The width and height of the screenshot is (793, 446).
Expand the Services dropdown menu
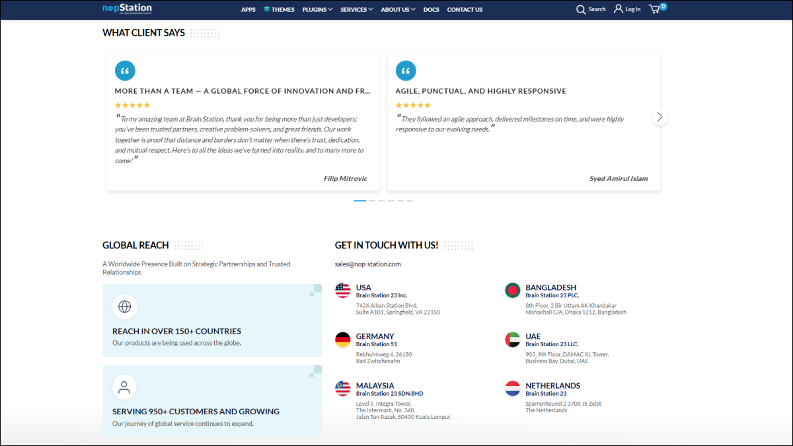[357, 9]
